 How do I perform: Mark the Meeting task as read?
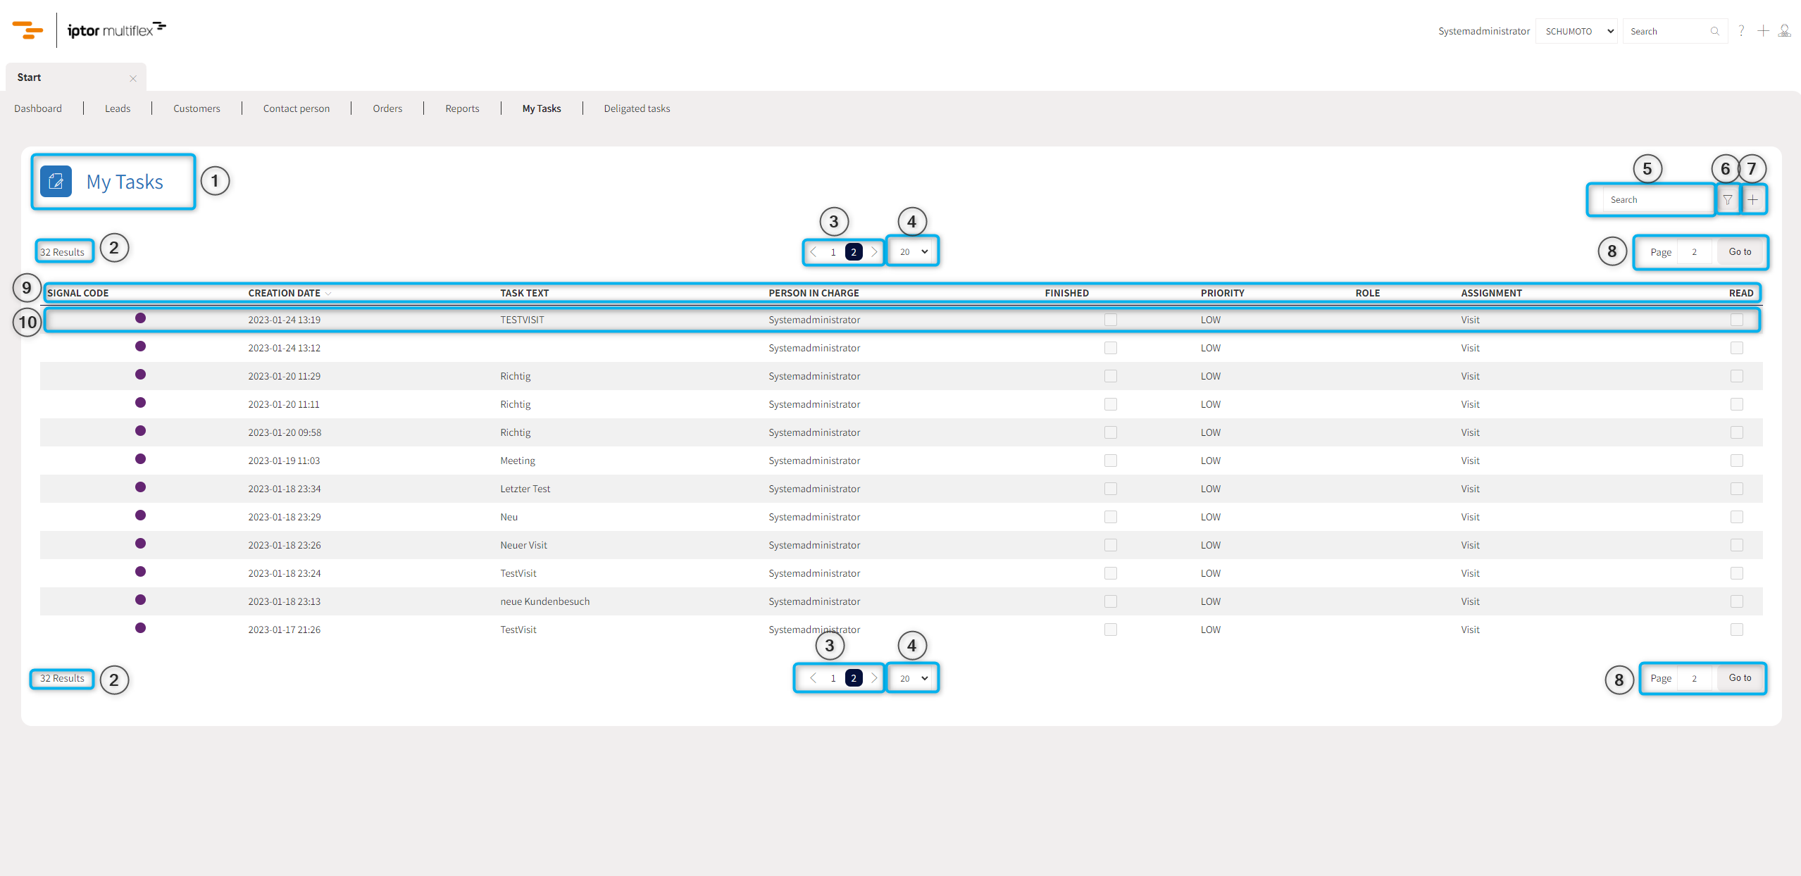tap(1736, 461)
